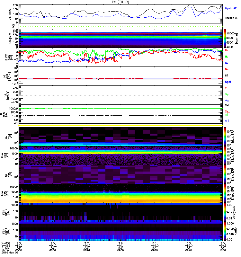
Task: Select the green By legend label
Action: click(x=227, y=57)
